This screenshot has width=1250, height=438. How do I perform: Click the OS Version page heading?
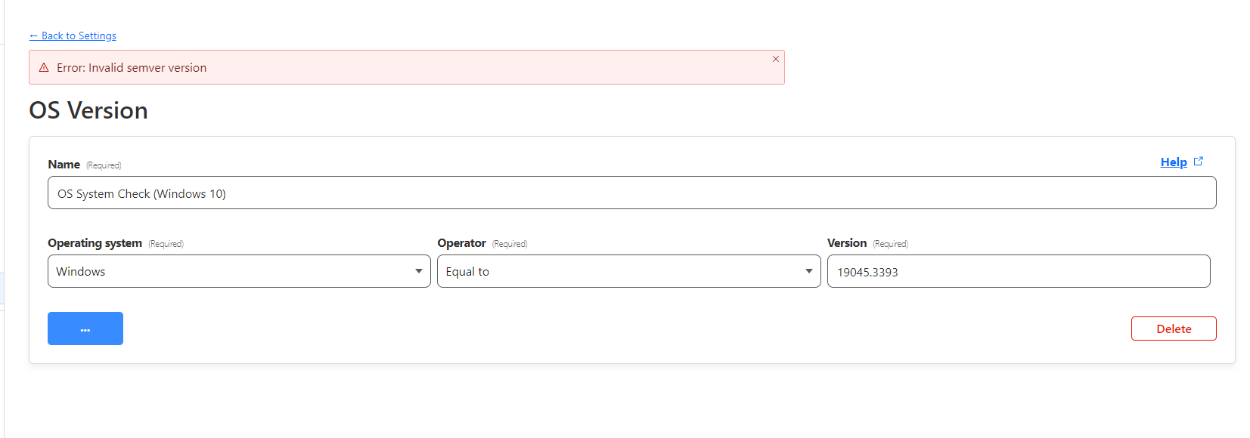click(x=88, y=110)
